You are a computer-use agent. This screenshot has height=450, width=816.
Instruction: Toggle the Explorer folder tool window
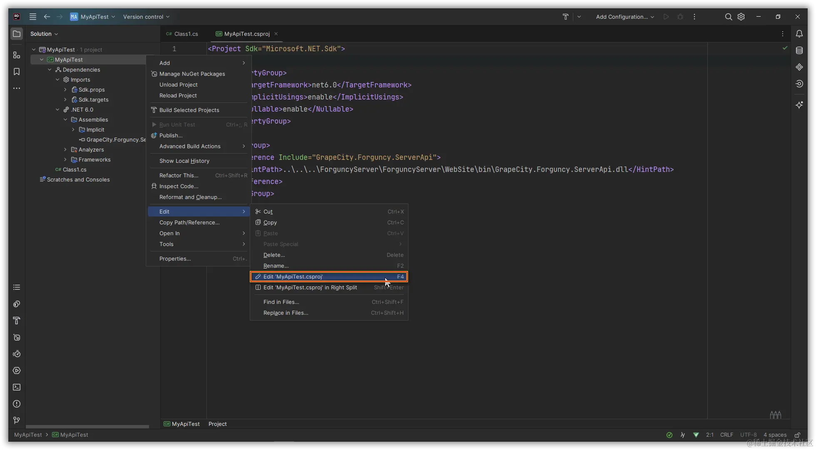17,34
